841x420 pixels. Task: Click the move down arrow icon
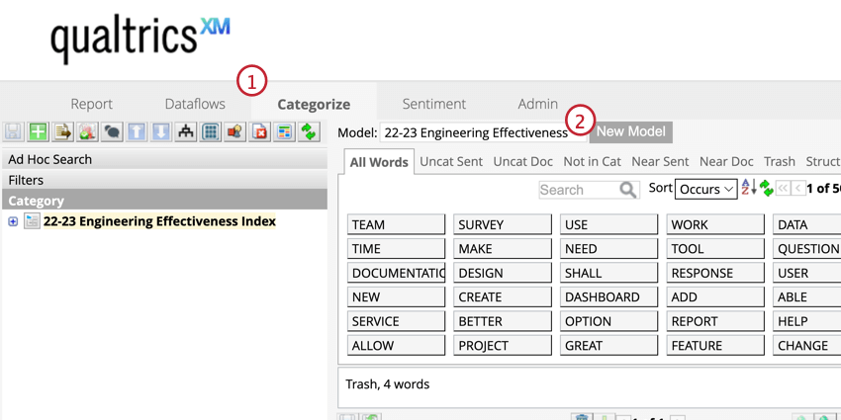[161, 131]
